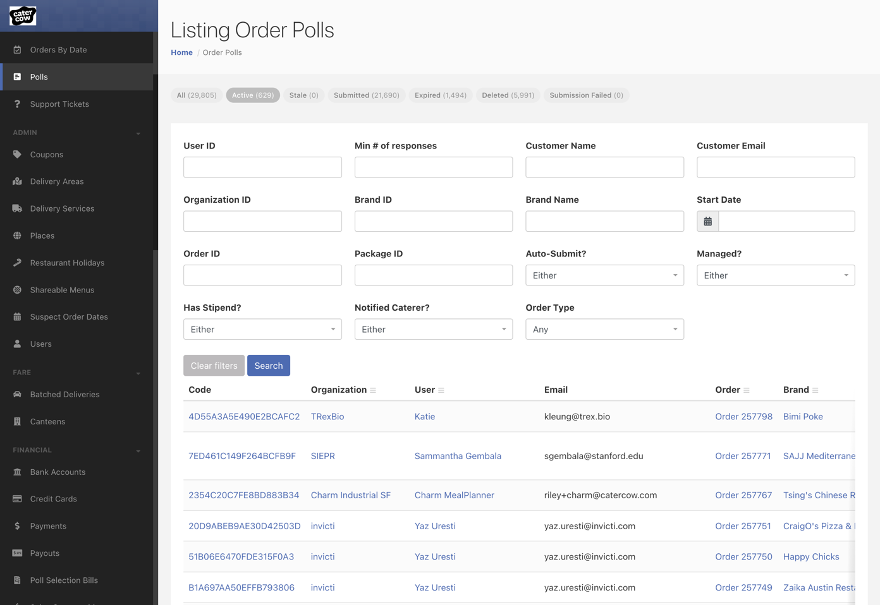Select the Batched Deliveries truck icon

[x=17, y=394]
